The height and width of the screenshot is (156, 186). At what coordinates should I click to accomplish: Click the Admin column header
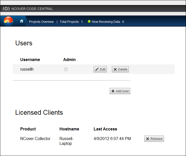tap(69, 60)
